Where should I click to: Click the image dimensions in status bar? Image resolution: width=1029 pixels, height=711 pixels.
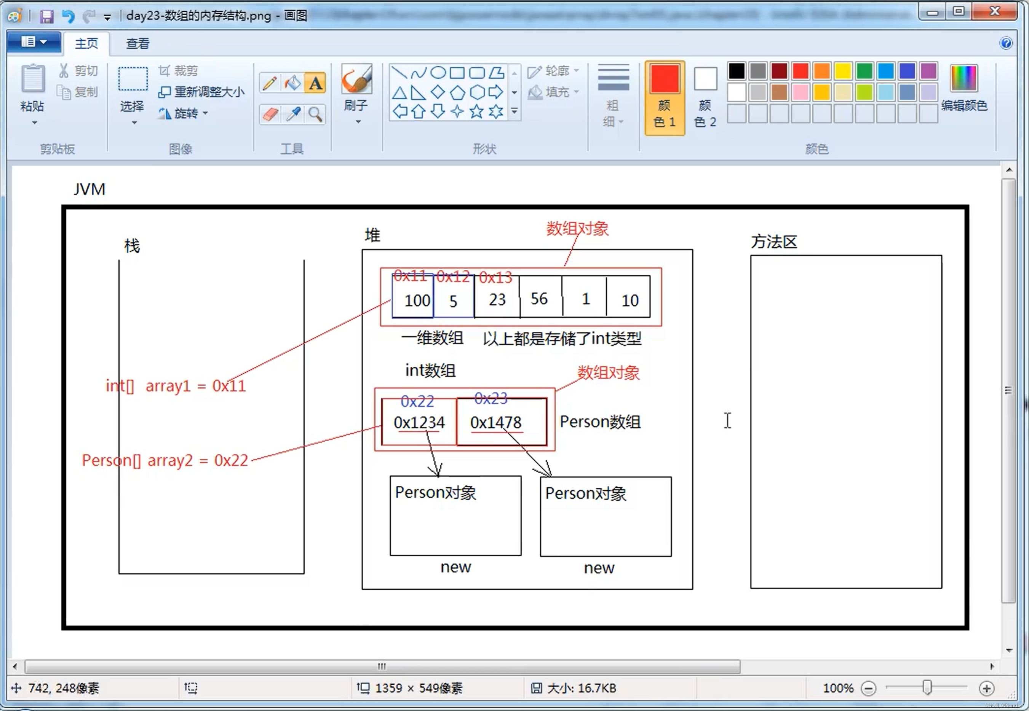[418, 688]
